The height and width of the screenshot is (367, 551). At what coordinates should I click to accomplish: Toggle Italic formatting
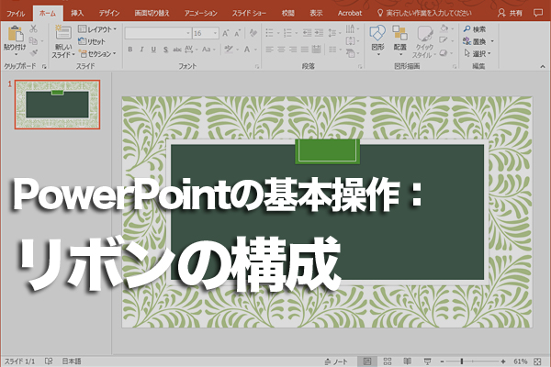(142, 50)
